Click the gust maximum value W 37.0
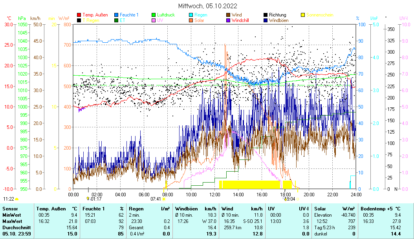The image size is (414, 239). (209, 221)
